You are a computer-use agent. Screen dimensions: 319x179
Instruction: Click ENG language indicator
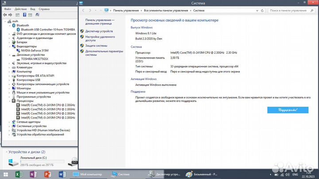pos(295,175)
